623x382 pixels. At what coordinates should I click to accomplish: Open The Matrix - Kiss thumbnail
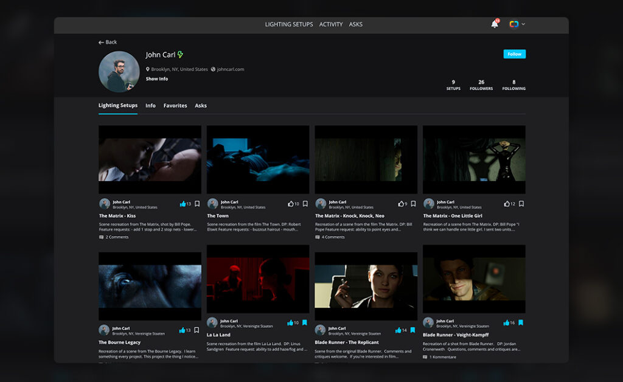click(150, 159)
